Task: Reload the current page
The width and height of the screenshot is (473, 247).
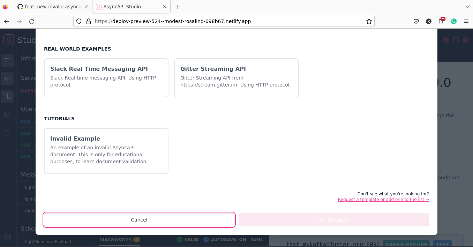Action: point(32,21)
